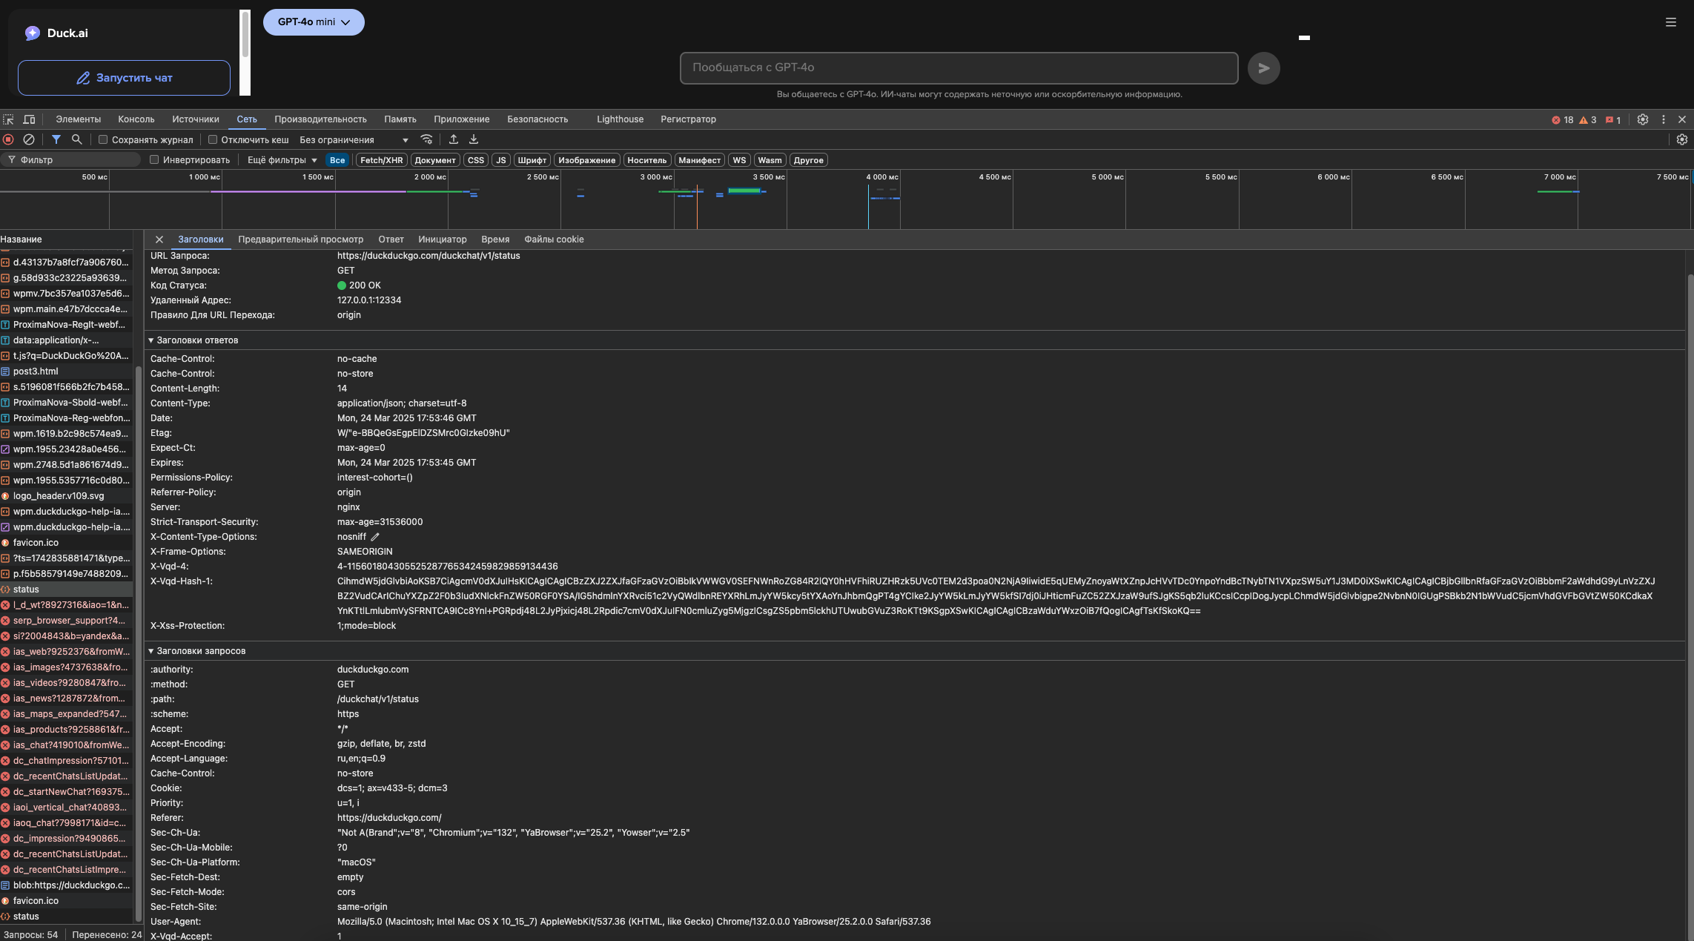Toggle the Изображение request filter

tap(587, 160)
